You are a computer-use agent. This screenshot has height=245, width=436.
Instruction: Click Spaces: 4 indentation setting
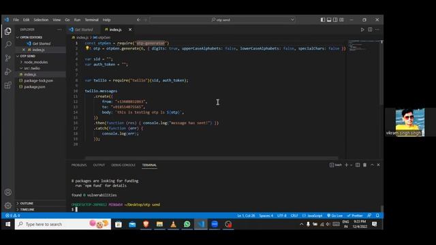tap(266, 216)
